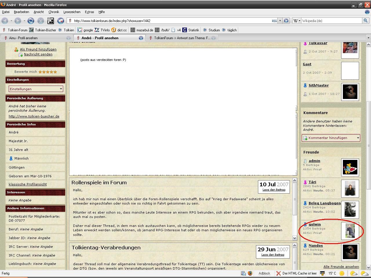Screen dimensions: 371x278
Task: Open the Tolkien-Forum bookmark
Action: point(15,30)
